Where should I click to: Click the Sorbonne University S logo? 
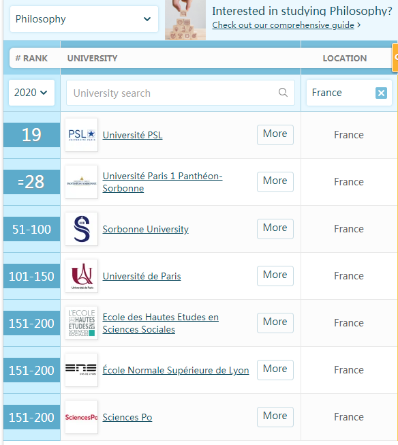[82, 229]
